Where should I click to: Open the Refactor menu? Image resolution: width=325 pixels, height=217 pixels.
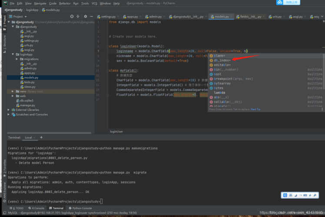click(x=65, y=3)
